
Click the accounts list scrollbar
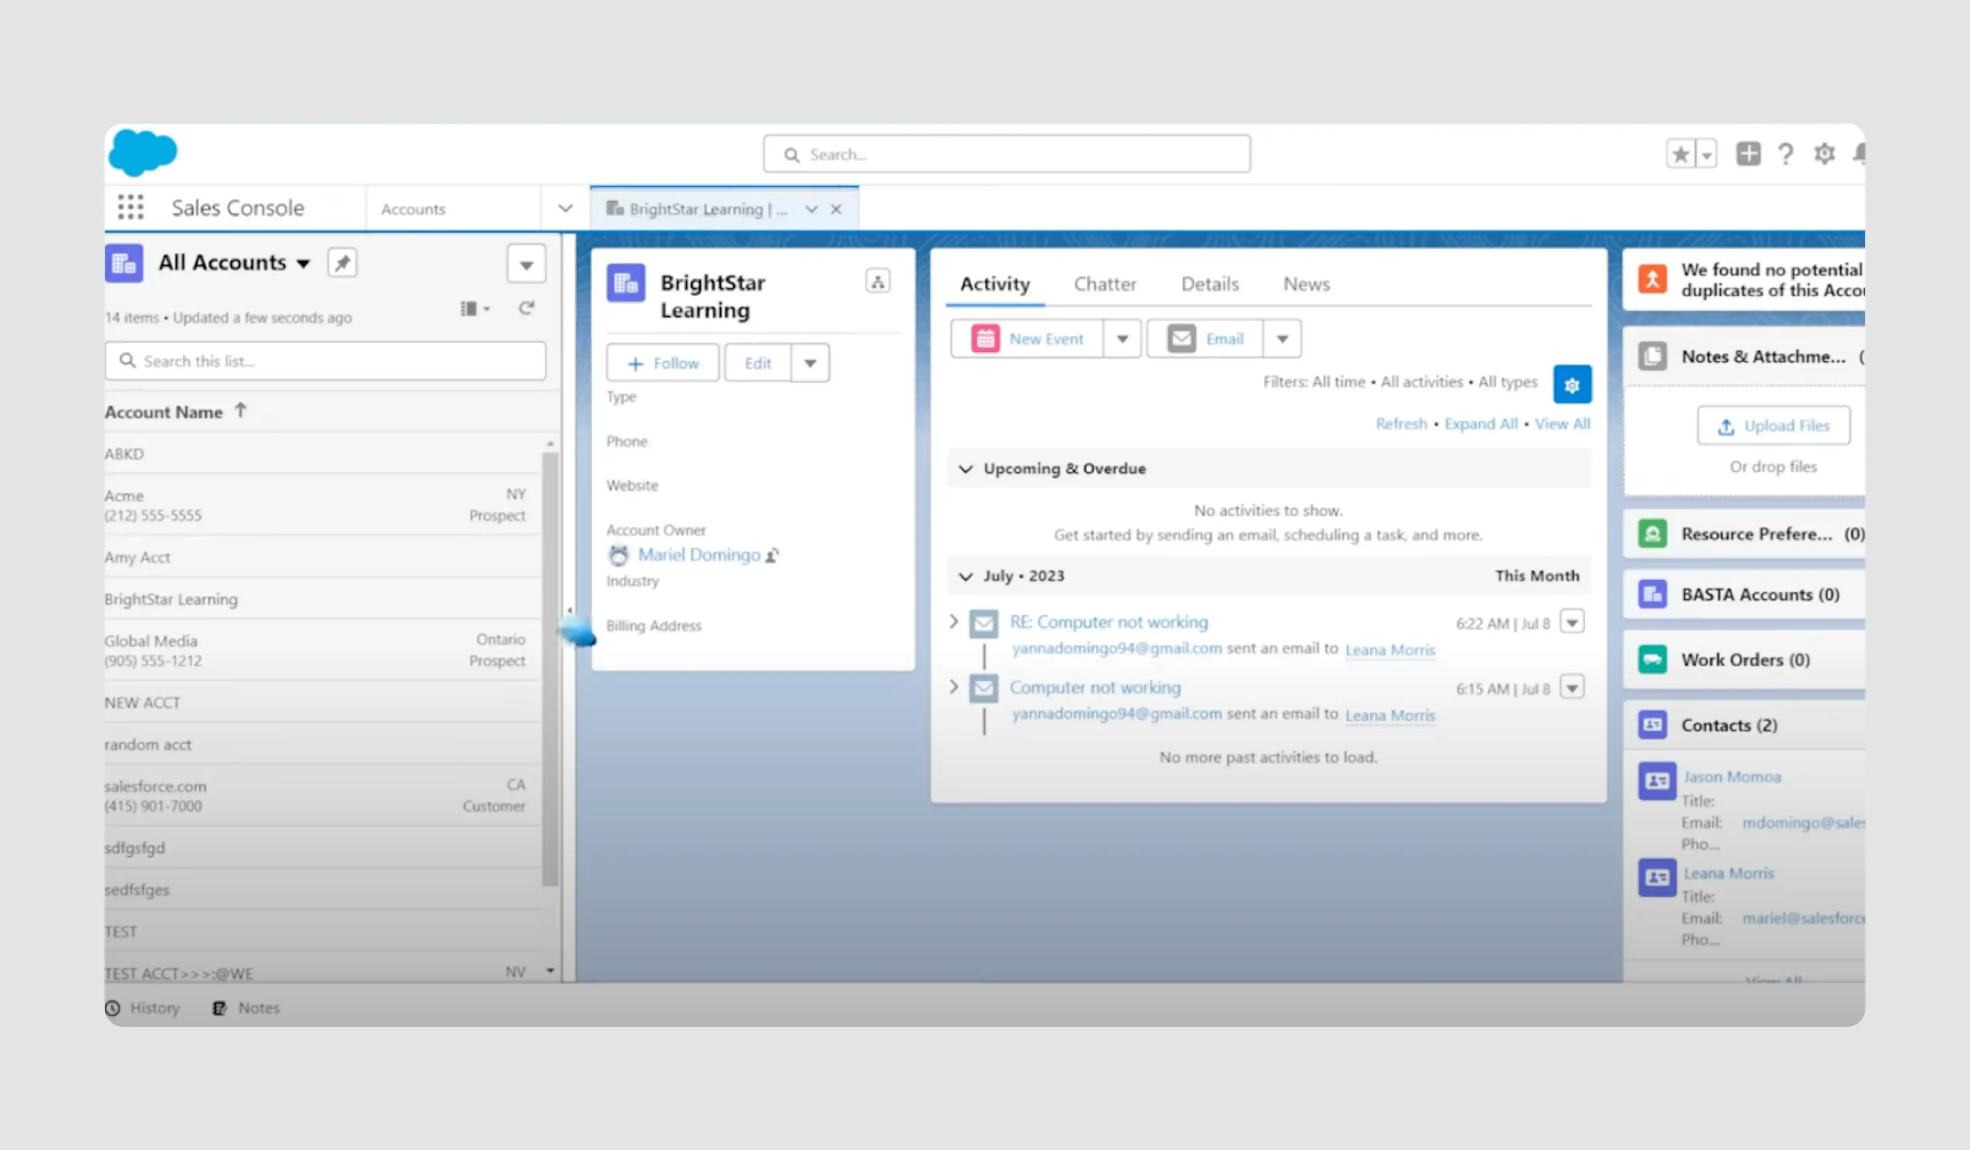click(549, 665)
